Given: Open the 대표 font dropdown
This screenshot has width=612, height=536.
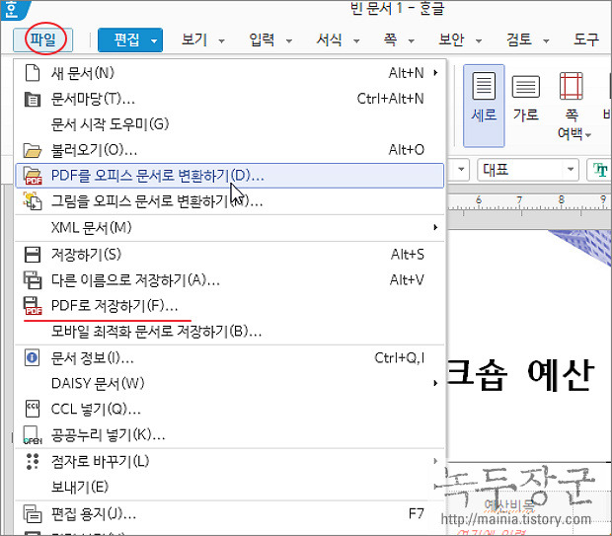Looking at the screenshot, I should [x=528, y=170].
